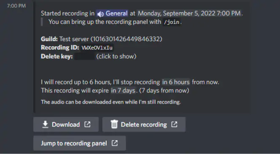This screenshot has height=154, width=280.
Task: Click the download arrow icon
Action: (46, 125)
